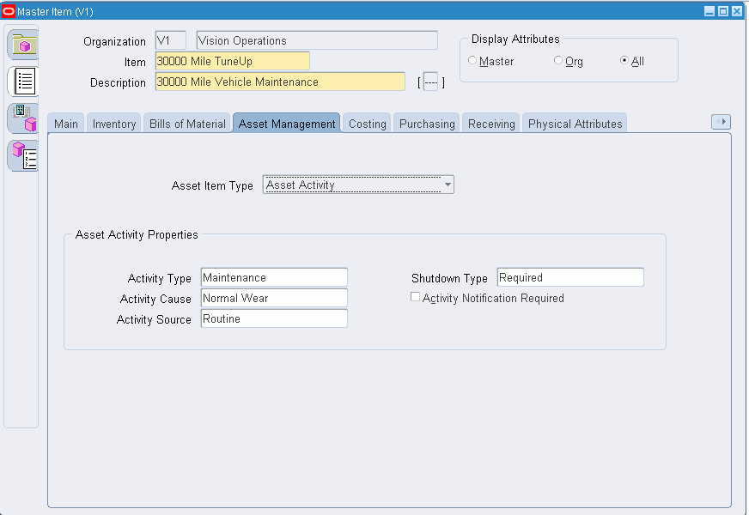Select the Asset Management tab

tap(287, 124)
